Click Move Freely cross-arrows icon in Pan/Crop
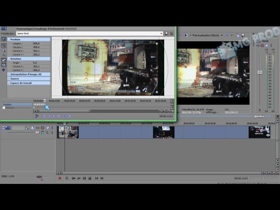280x210 pixels. tap(3, 70)
